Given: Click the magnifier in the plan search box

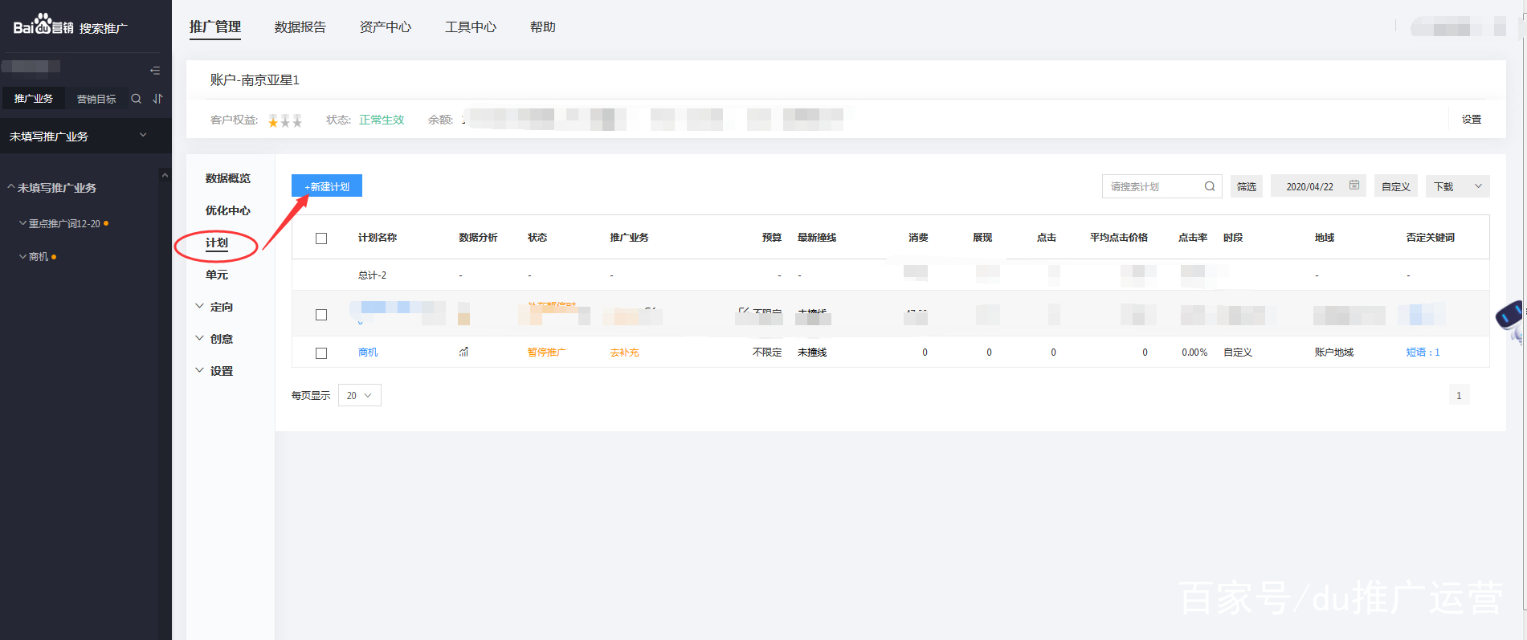Looking at the screenshot, I should click(1210, 186).
